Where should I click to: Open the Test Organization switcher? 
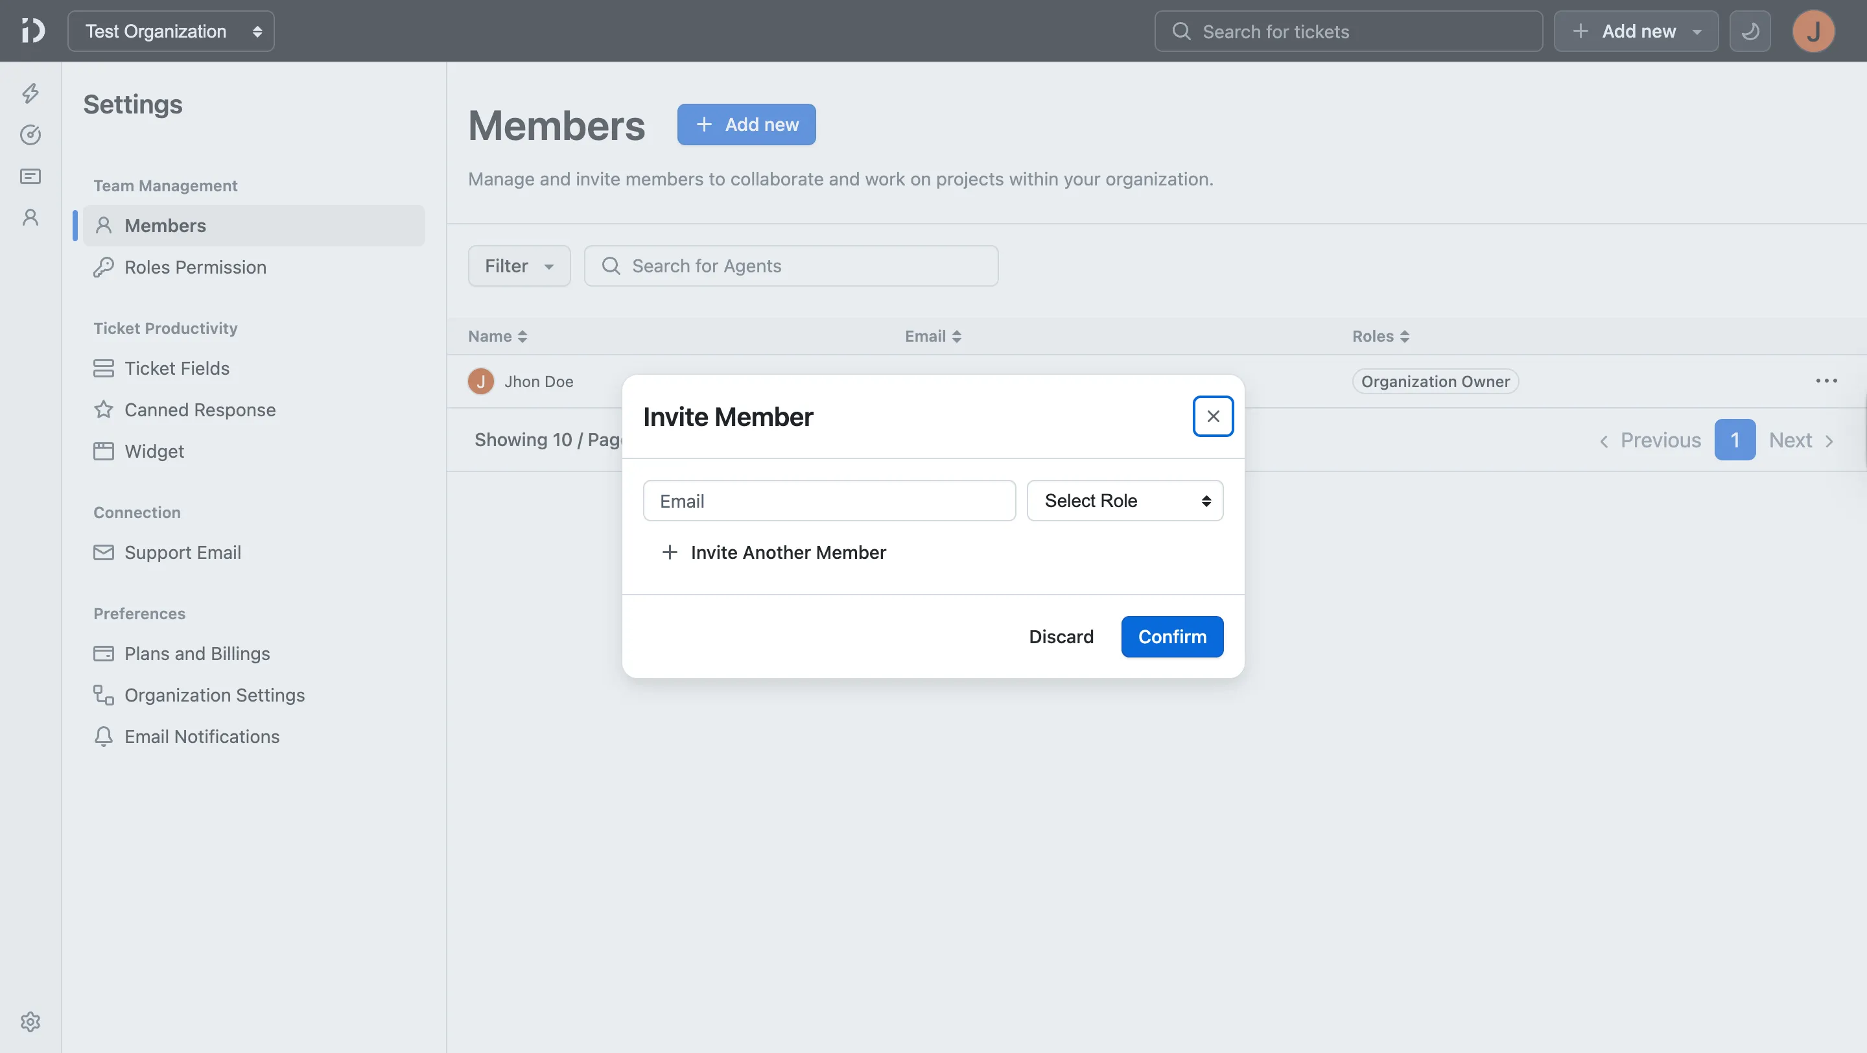[x=170, y=30]
